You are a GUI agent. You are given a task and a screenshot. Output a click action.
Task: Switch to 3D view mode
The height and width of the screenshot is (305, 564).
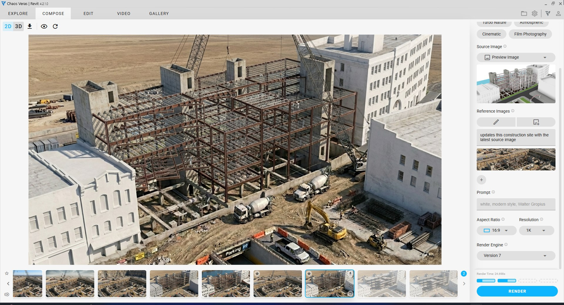pos(19,26)
